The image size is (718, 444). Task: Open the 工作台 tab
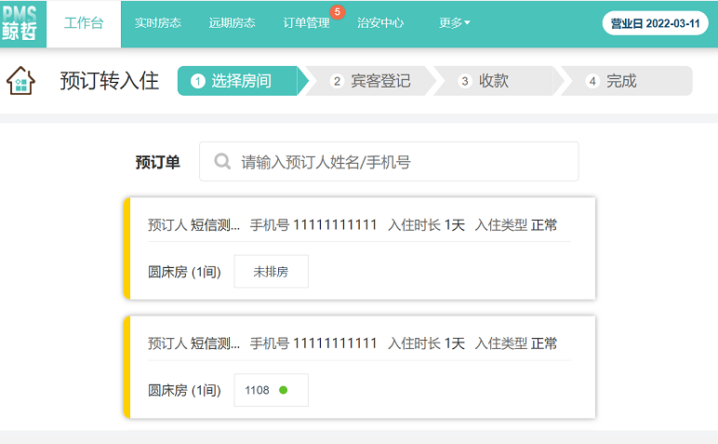click(84, 24)
